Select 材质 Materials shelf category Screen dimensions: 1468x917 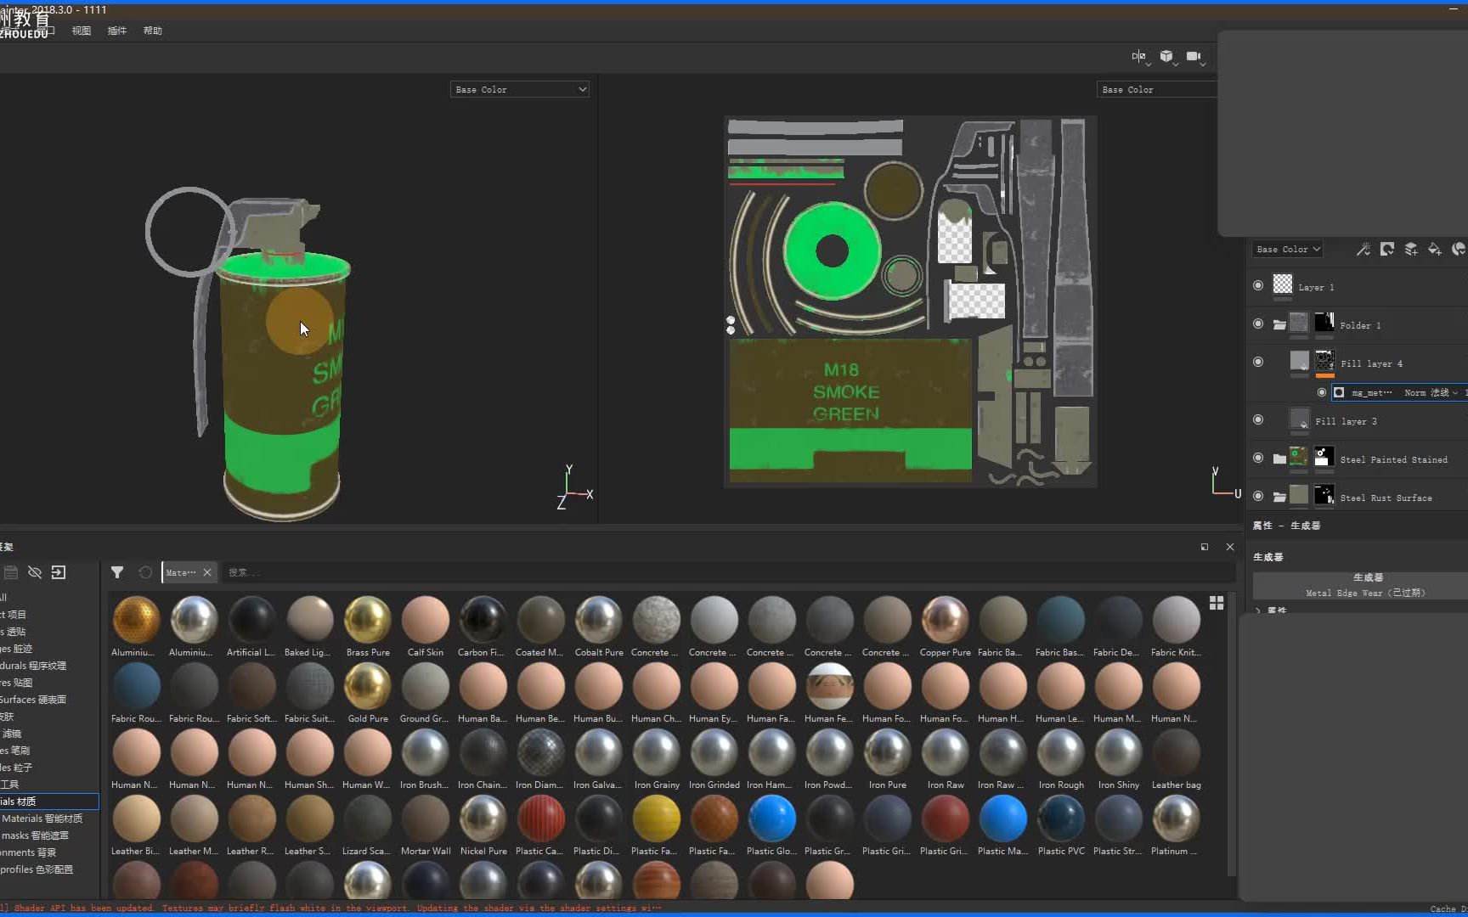pyautogui.click(x=49, y=802)
